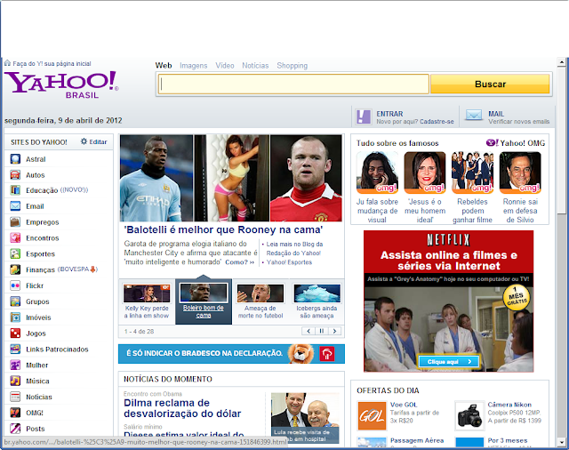This screenshot has height=450, width=569.
Task: Click the scrollbar down arrow
Action: coord(561,443)
